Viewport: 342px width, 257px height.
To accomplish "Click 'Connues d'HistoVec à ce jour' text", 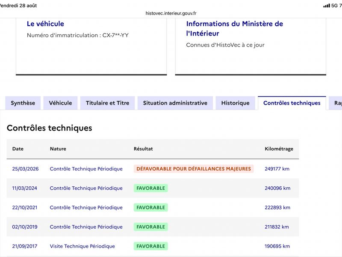I will point(225,45).
